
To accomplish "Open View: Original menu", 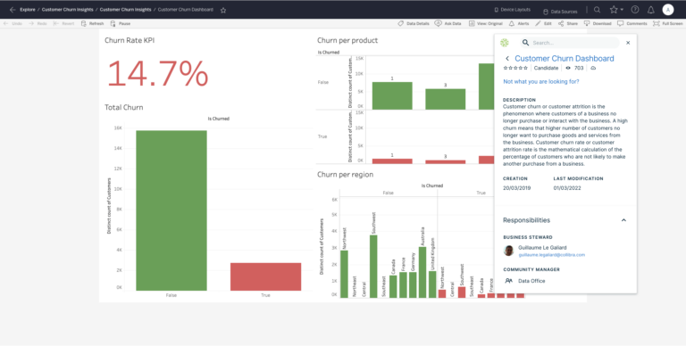I will pos(486,23).
